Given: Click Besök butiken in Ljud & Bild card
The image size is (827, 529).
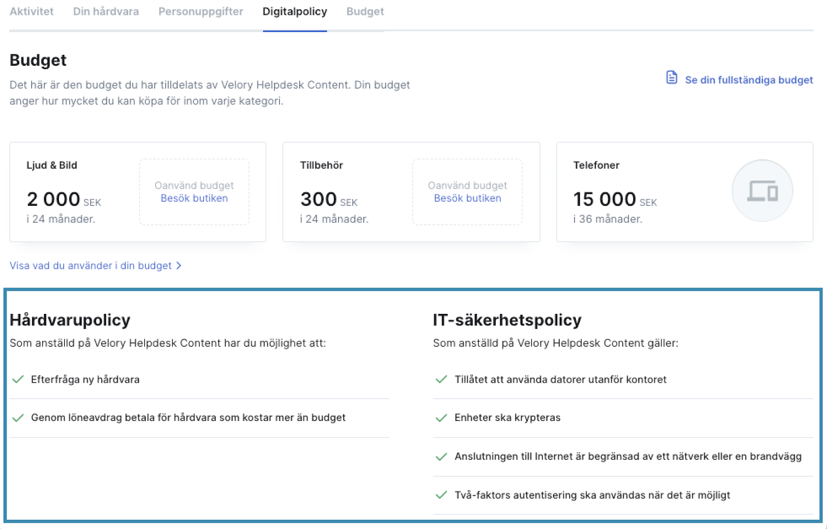Looking at the screenshot, I should click(x=194, y=198).
